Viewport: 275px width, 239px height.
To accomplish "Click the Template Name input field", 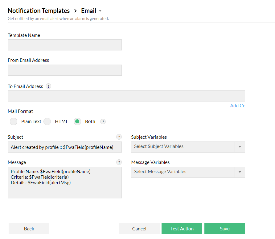I will (65, 45).
